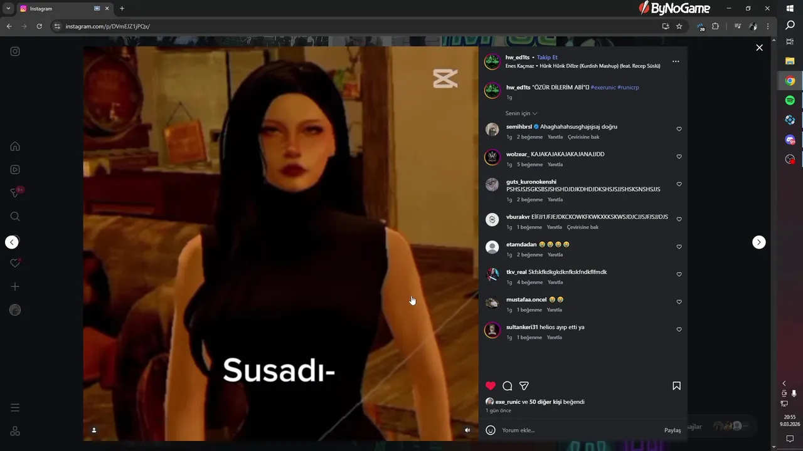Like sultankeri31's comment

pos(679,329)
